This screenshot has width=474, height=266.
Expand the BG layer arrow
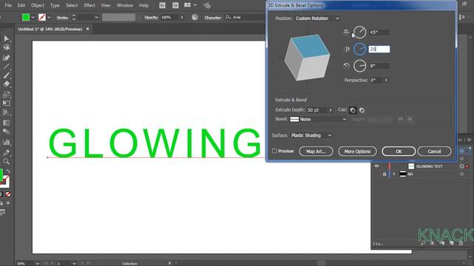coord(394,174)
